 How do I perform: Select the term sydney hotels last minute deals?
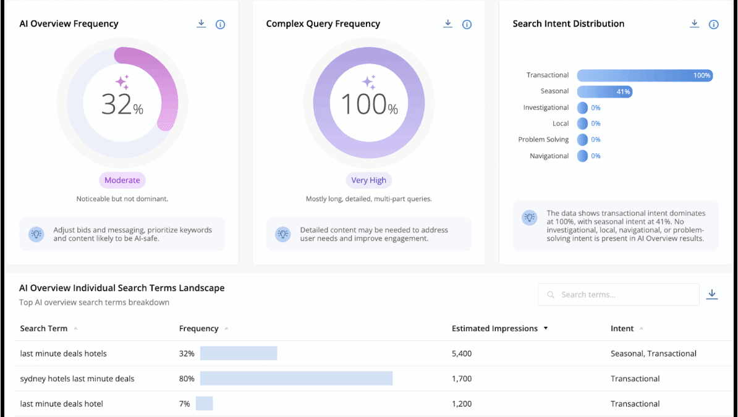(77, 378)
